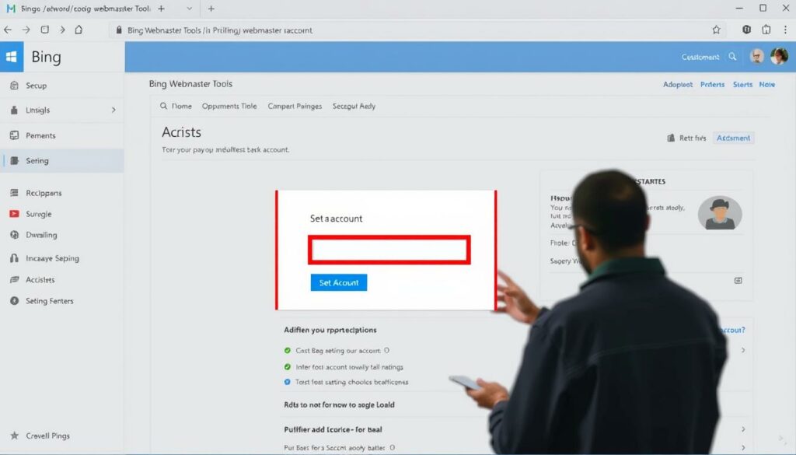Click the Pements sidebar icon
Viewport: 796px width, 455px height.
pos(14,135)
